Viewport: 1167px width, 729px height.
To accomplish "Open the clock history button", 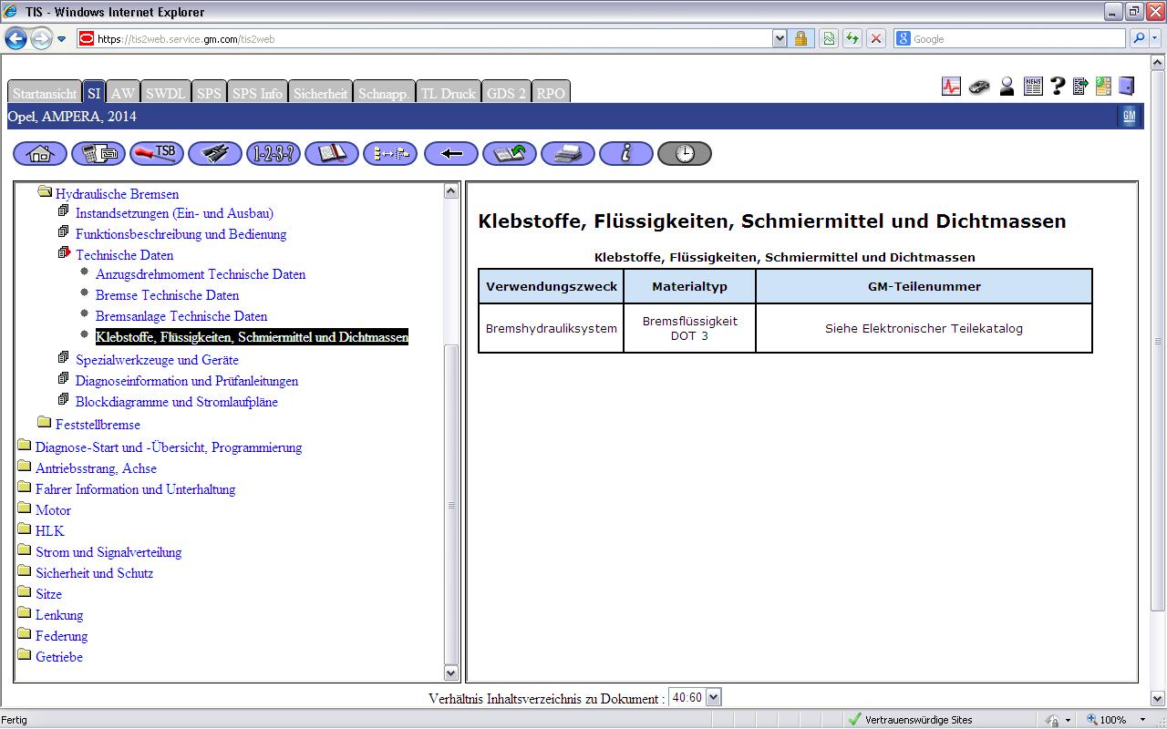I will coord(684,154).
